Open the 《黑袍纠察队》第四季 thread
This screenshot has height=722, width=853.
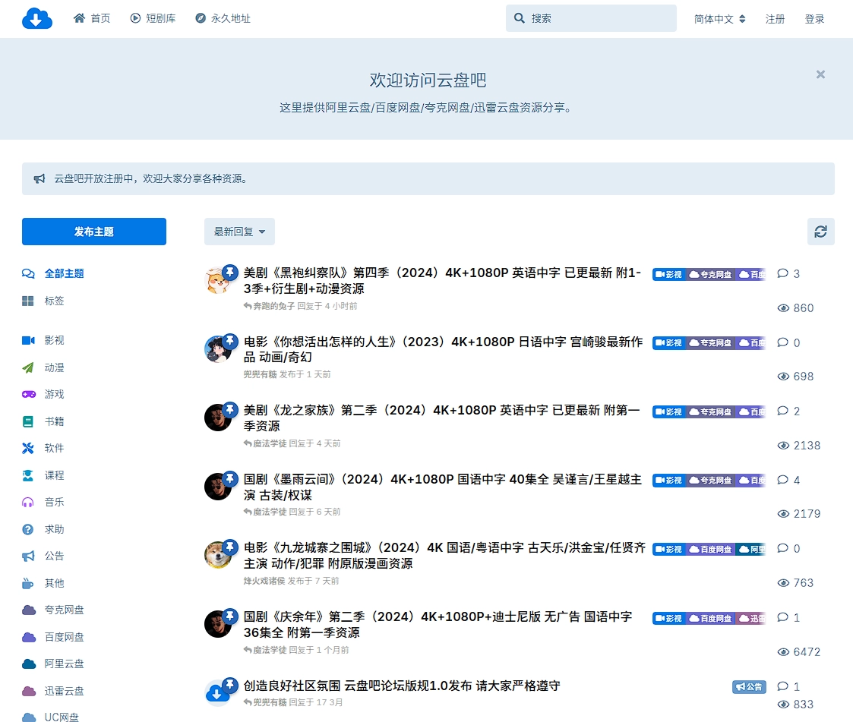tap(442, 281)
